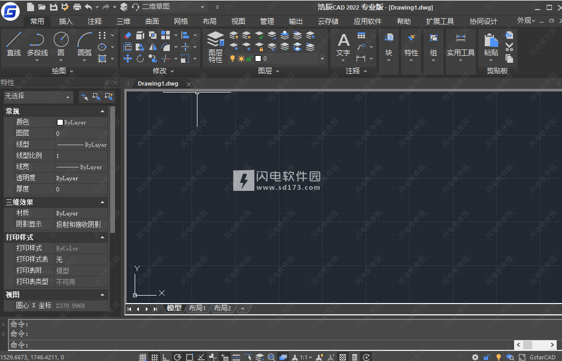Add a new layout with plus button

click(243, 308)
